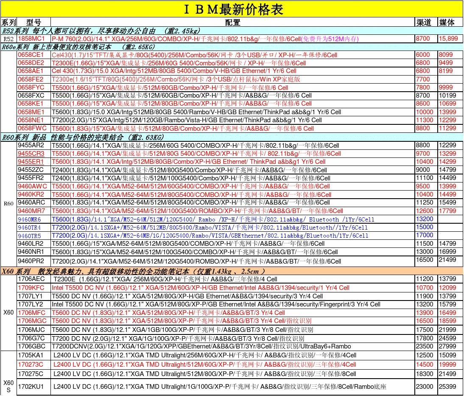Click the R60 series cell
Screen dimensions: 464x396
pos(8,203)
